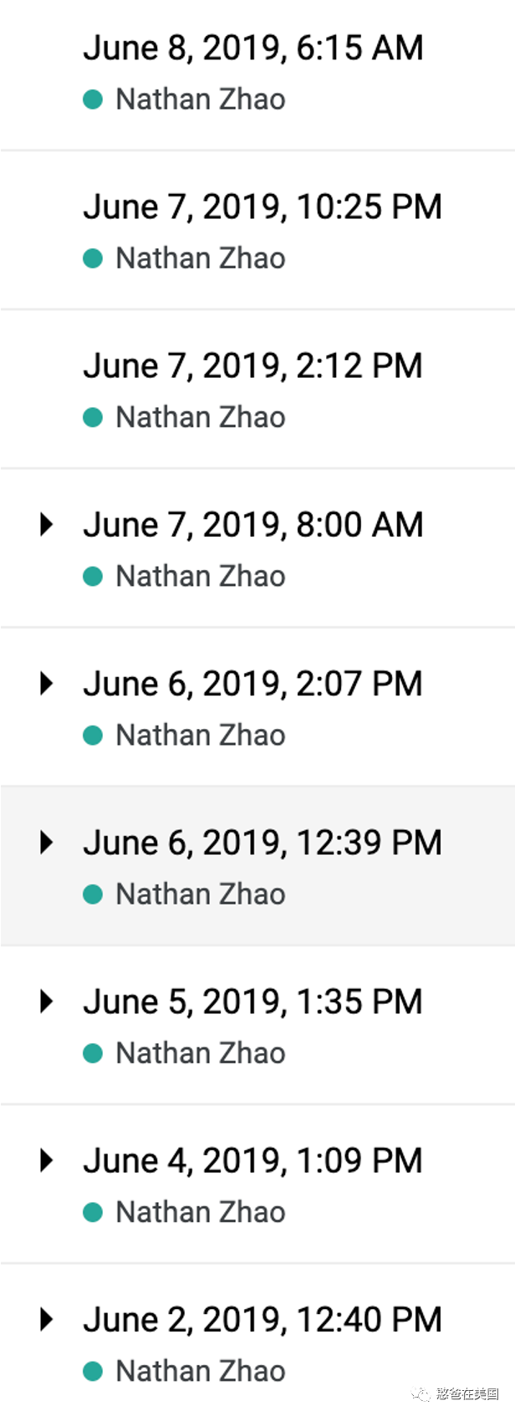515x1416 pixels.
Task: Select the June 6, 2:07 PM version entry
Action: [257, 707]
